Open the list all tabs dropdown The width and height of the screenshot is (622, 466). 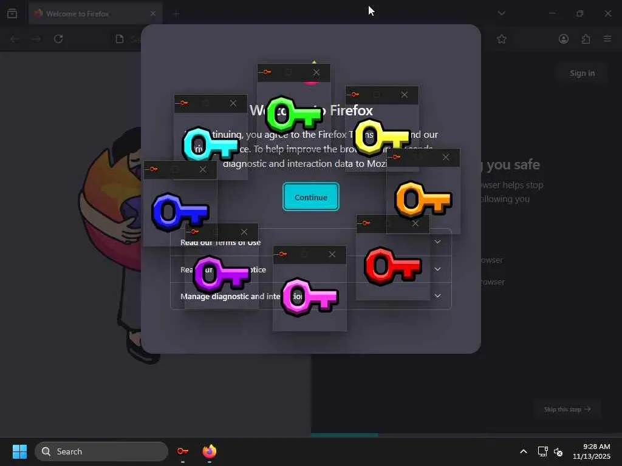[x=501, y=13]
